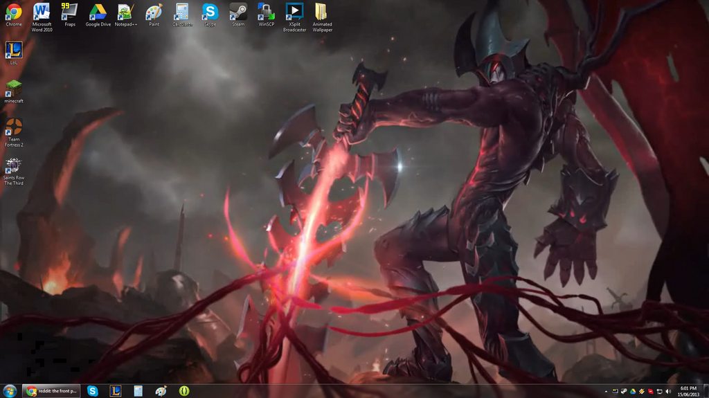Image resolution: width=709 pixels, height=398 pixels.
Task: Open the Windows Start menu
Action: click(10, 391)
